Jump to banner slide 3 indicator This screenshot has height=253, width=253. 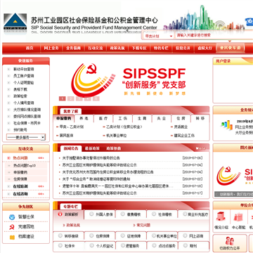79,98
